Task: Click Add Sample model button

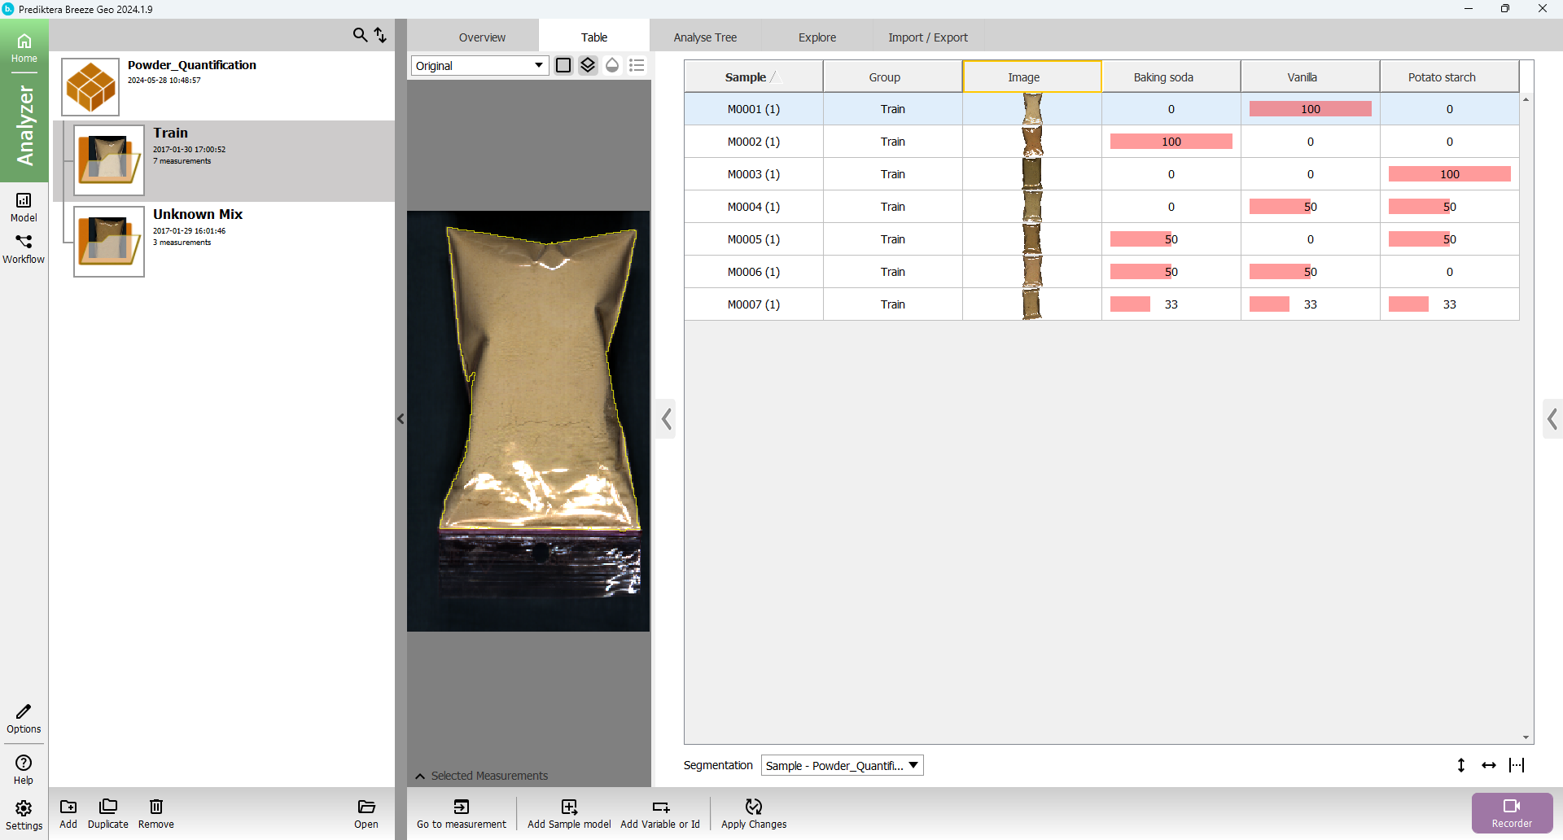Action: pyautogui.click(x=568, y=813)
